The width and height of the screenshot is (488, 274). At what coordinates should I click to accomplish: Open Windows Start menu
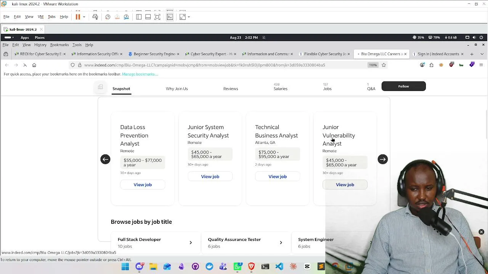tap(125, 267)
